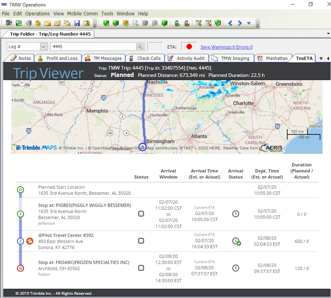Image resolution: width=331 pixels, height=298 pixels.
Task: Click the blue forward arrow in toolbar
Action: (240, 23)
